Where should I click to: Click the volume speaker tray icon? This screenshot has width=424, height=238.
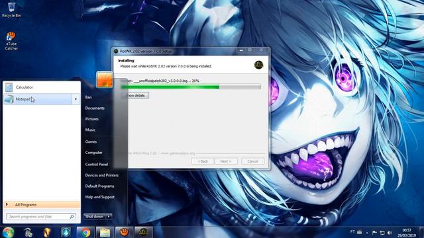(x=390, y=233)
